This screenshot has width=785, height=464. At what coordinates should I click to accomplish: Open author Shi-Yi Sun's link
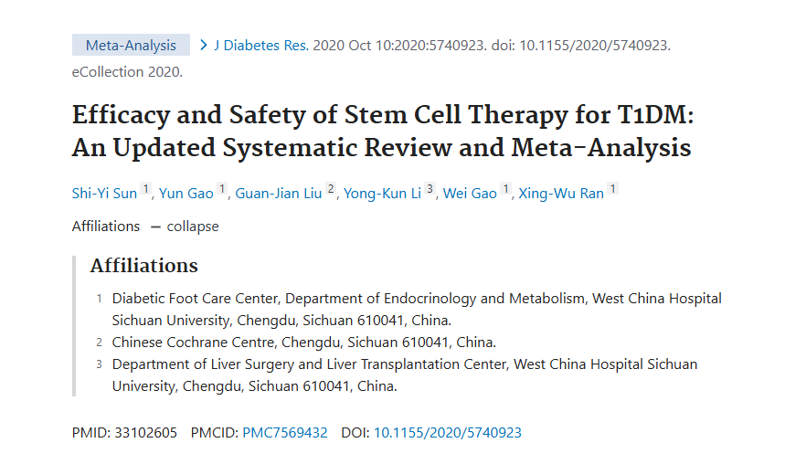point(104,194)
